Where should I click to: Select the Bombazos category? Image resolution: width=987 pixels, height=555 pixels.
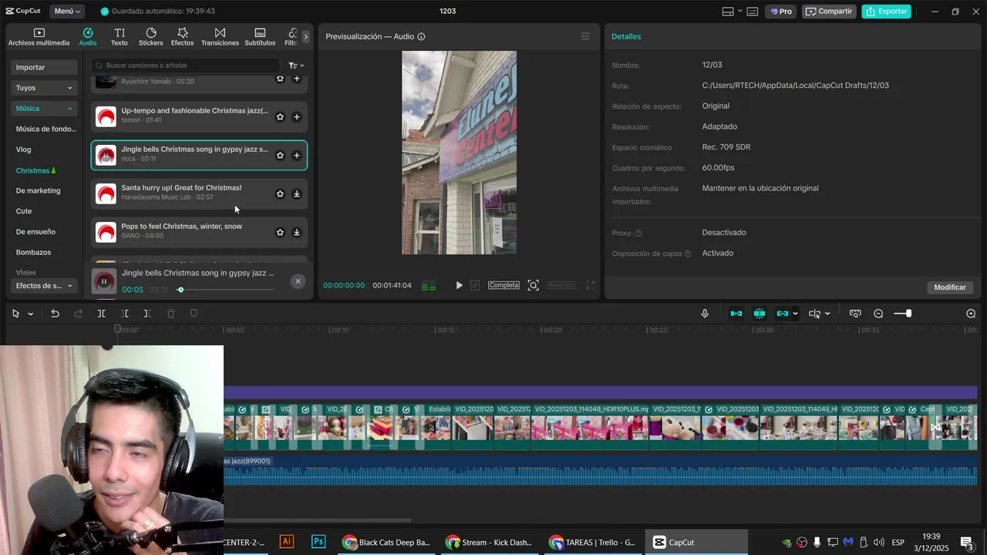(33, 252)
